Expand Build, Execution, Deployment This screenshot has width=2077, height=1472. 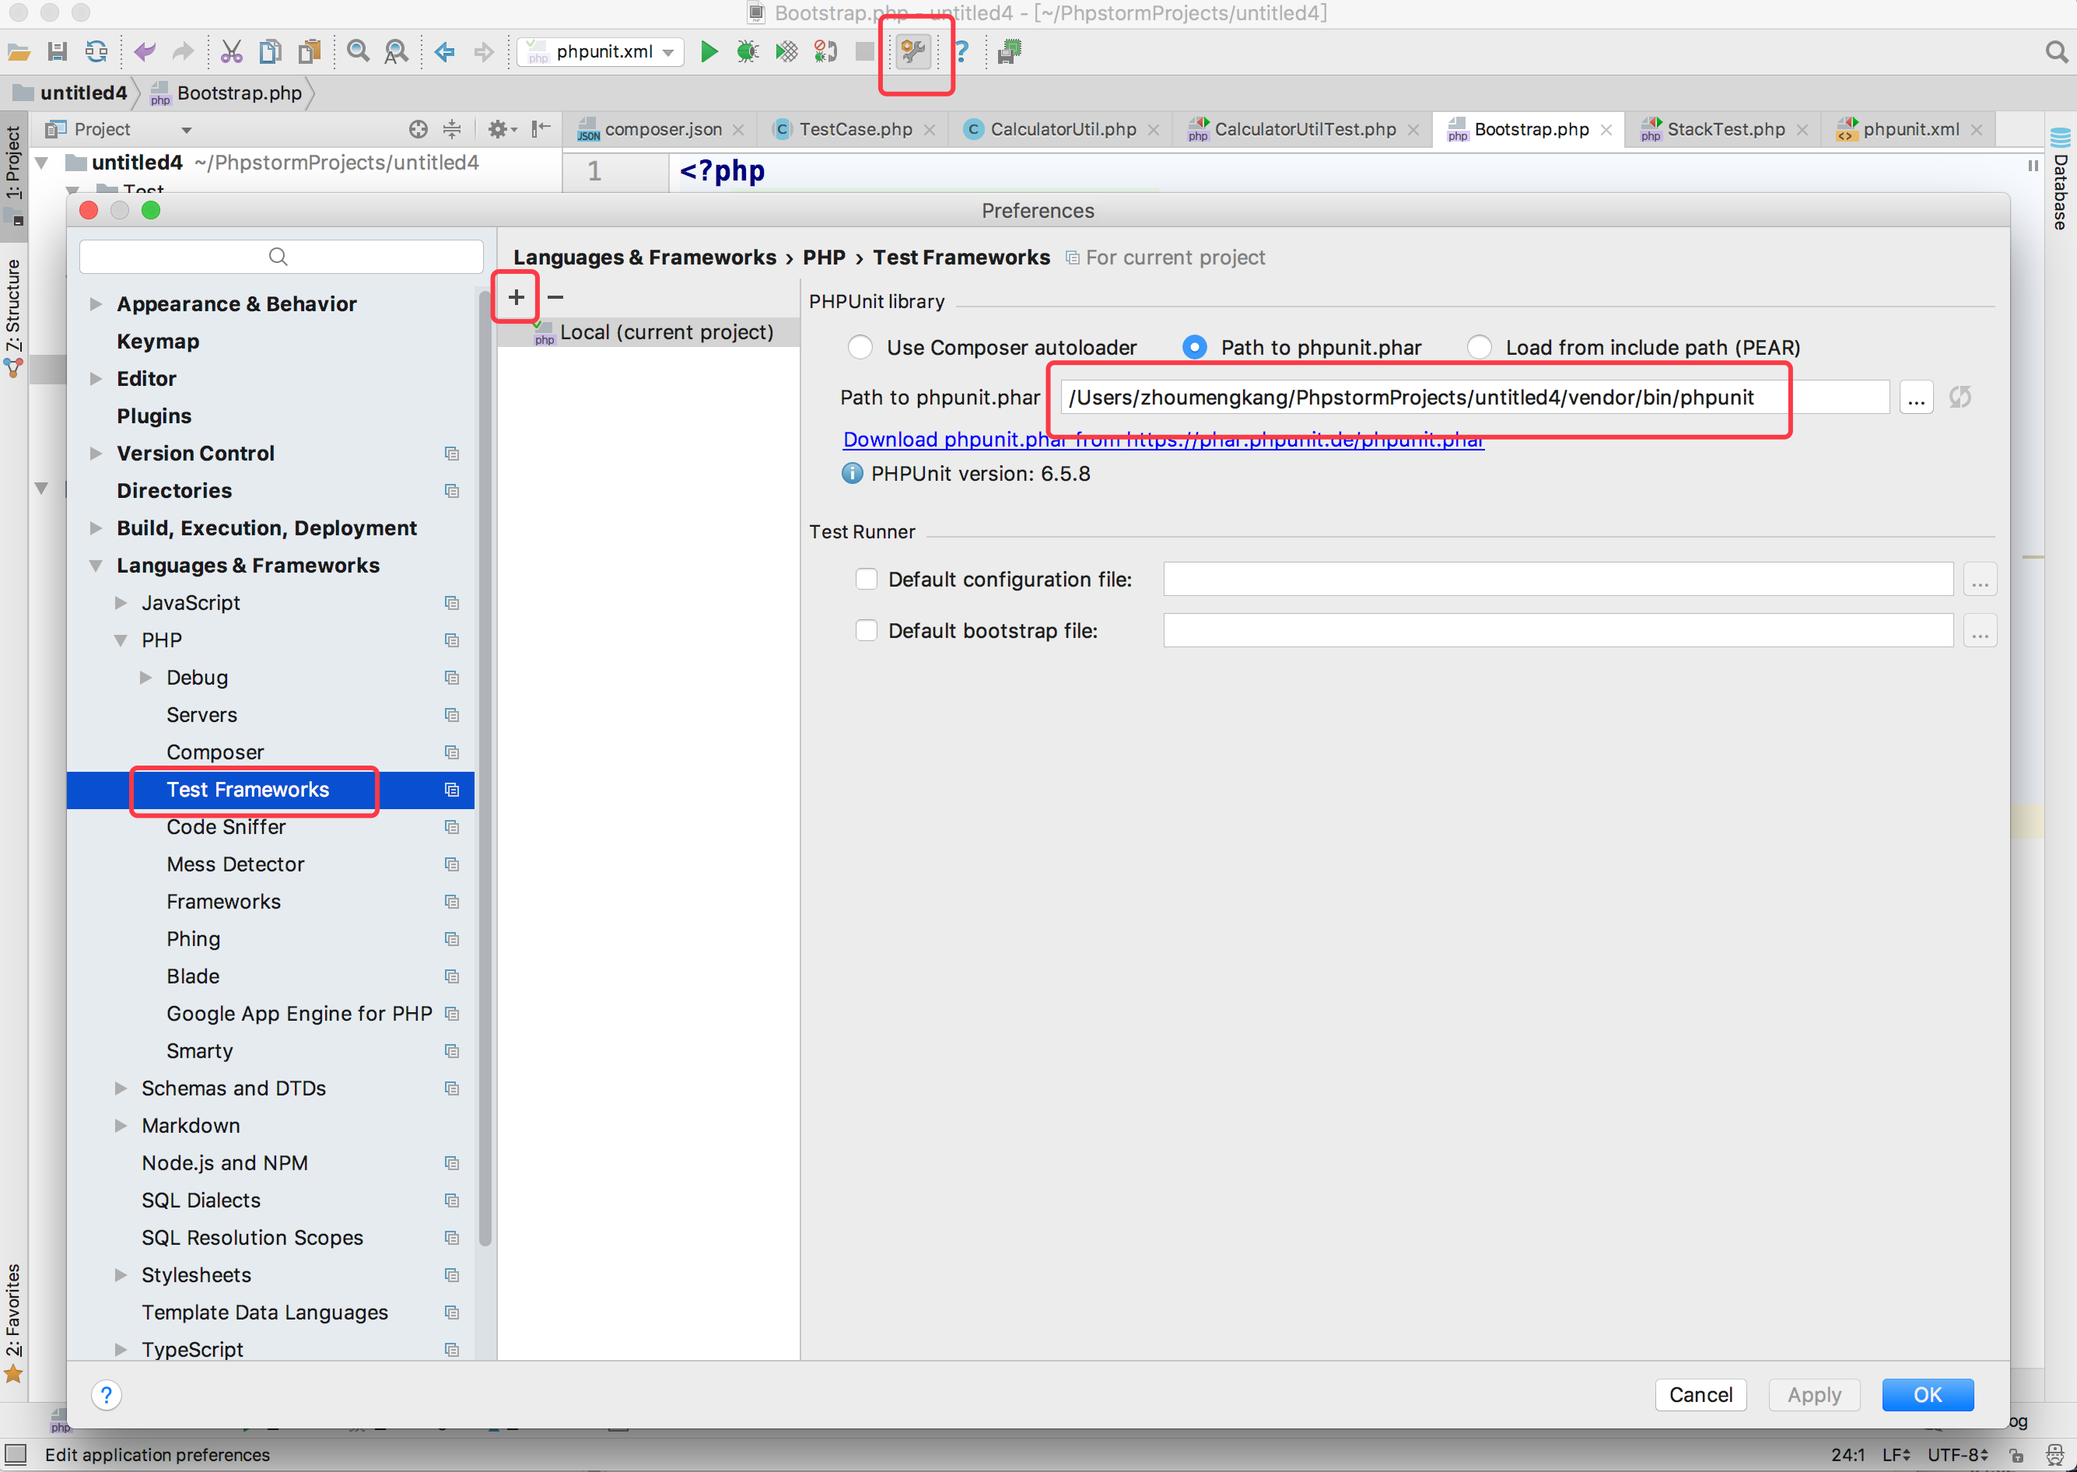pos(95,528)
